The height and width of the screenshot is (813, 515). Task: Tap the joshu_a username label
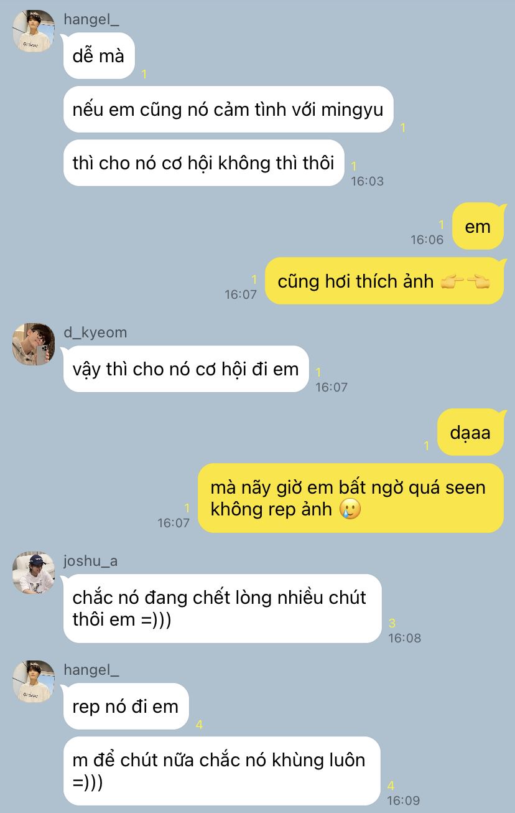pyautogui.click(x=91, y=561)
